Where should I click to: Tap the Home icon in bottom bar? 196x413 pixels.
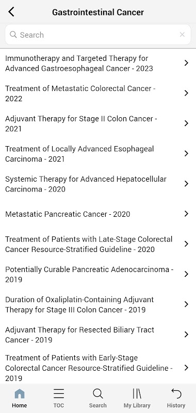(20, 398)
